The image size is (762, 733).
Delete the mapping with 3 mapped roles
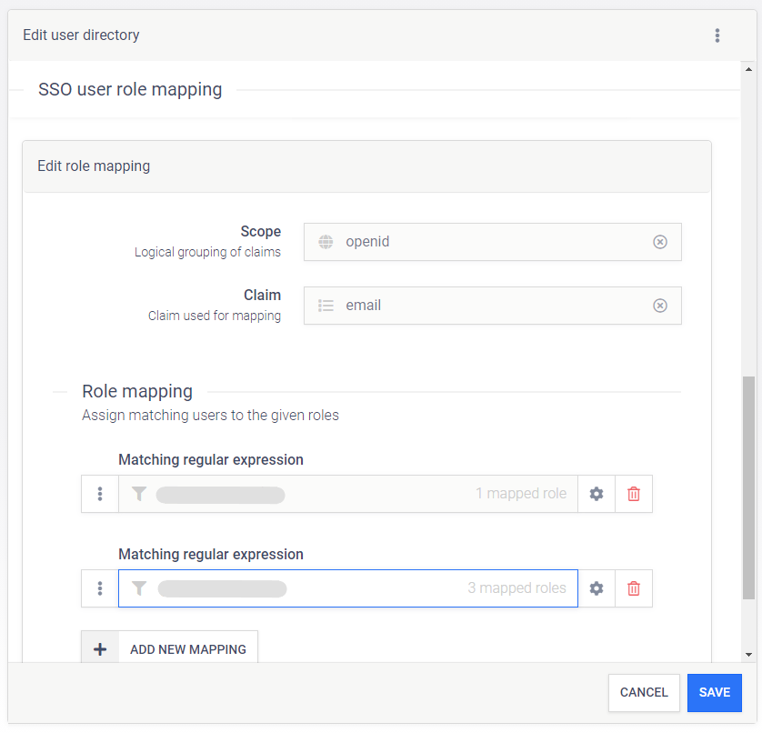tap(634, 588)
